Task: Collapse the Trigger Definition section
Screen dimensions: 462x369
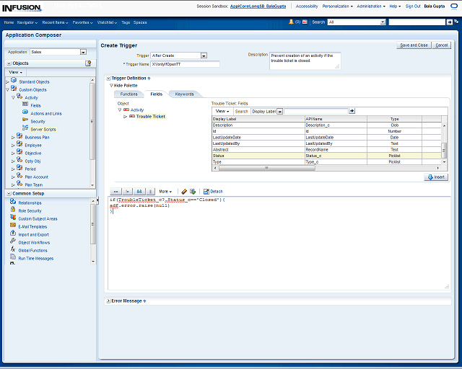Action: pos(108,78)
